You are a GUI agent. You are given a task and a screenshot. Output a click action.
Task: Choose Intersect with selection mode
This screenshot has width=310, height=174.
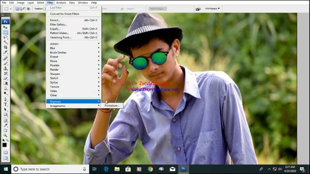coord(29,9)
